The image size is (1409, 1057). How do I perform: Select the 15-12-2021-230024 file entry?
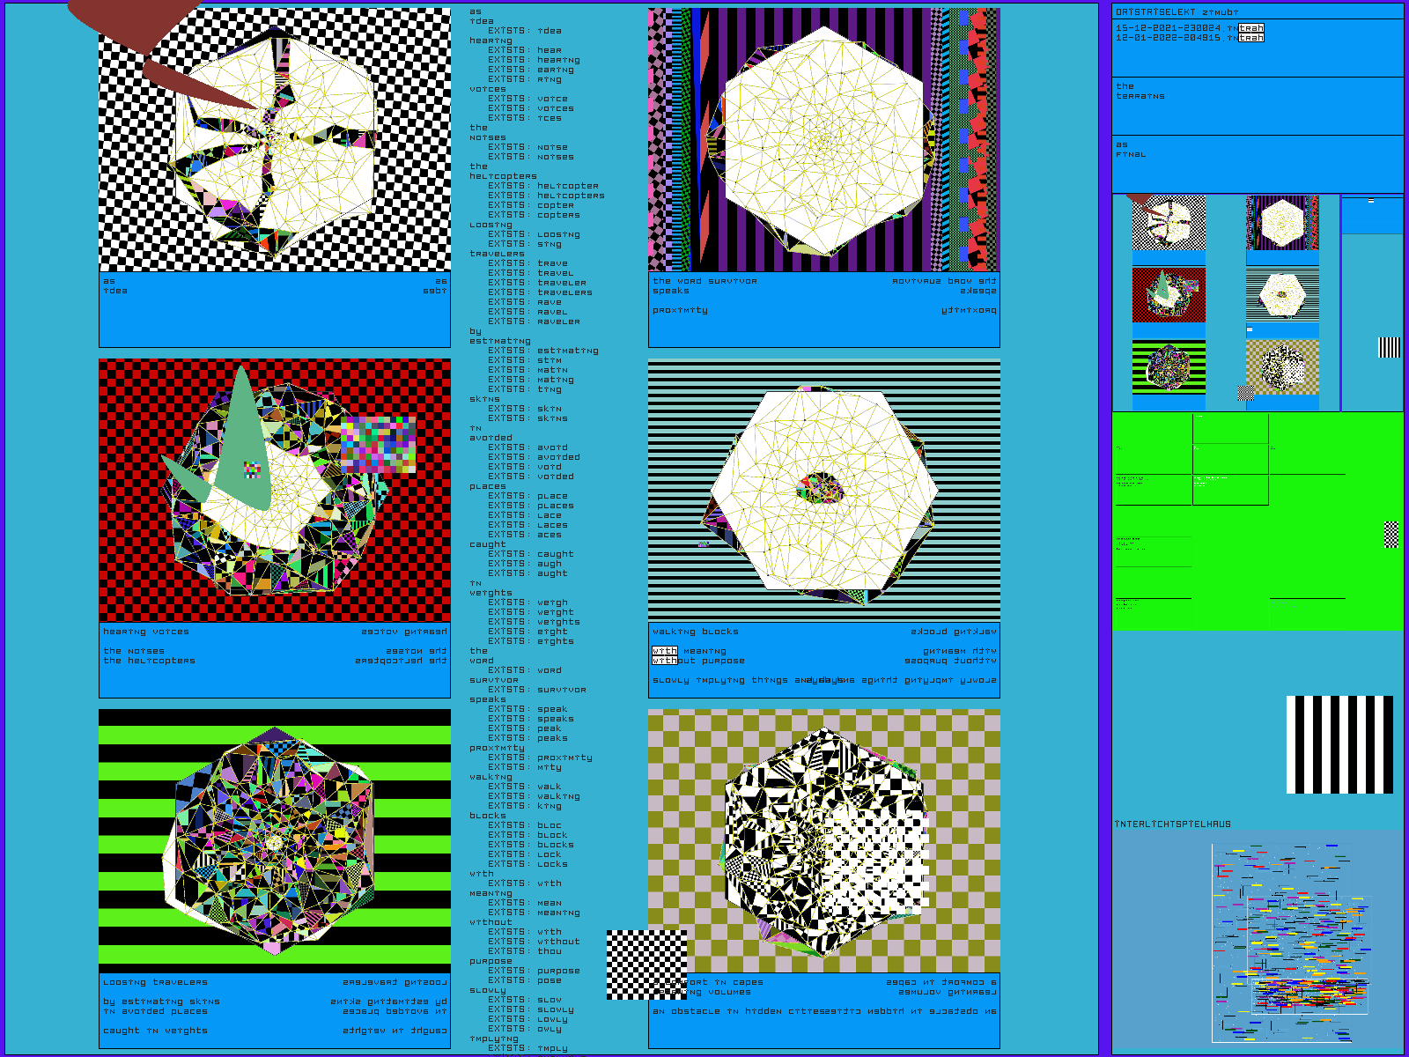[x=1189, y=28]
